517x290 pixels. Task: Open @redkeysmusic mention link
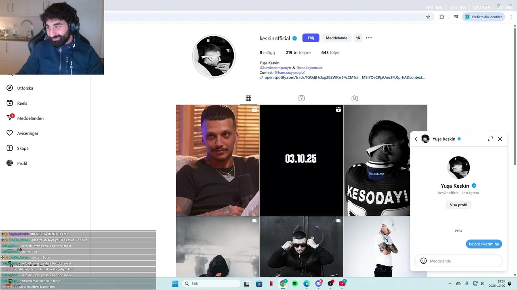pos(309,68)
